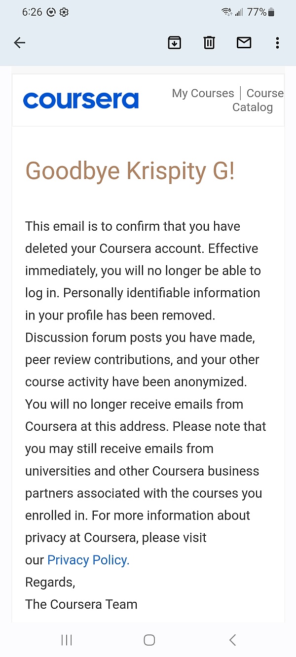Archive this email with the archive icon
296x657 pixels.
[x=174, y=43]
